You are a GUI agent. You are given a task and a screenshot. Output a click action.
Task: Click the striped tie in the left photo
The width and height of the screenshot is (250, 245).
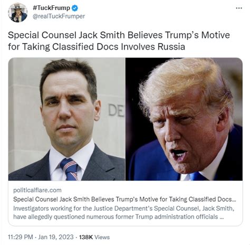tap(70, 169)
